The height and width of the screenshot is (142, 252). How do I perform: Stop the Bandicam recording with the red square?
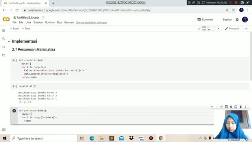click(x=236, y=2)
